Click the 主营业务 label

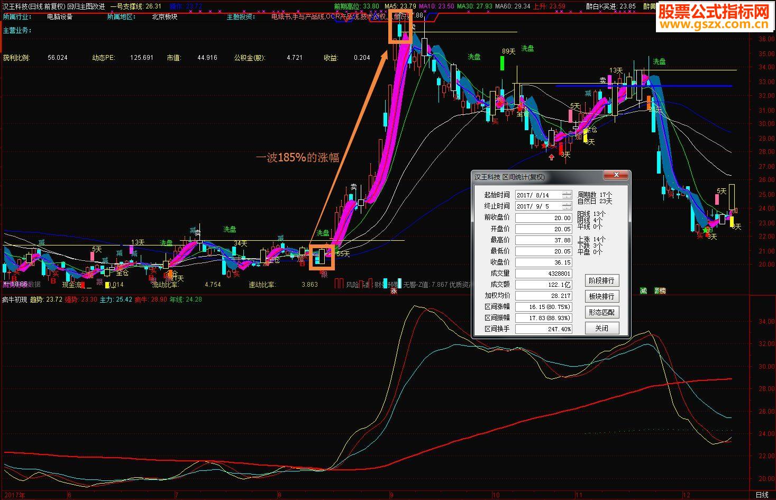pos(17,30)
